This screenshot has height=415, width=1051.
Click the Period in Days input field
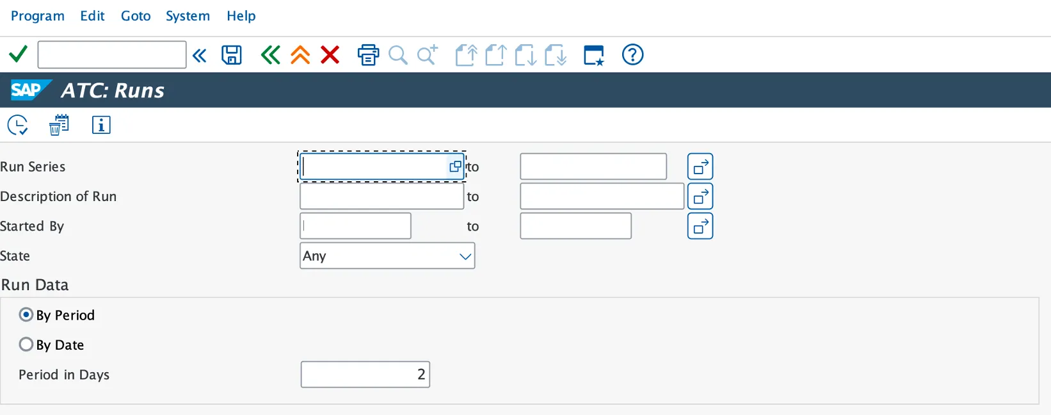(365, 375)
